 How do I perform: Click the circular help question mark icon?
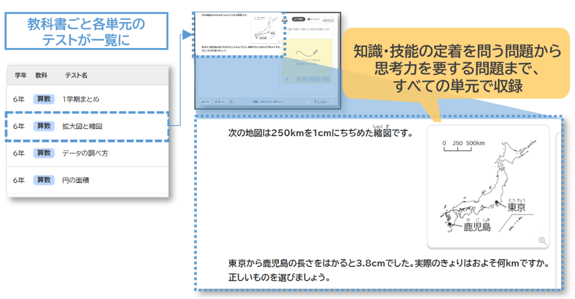click(231, 101)
